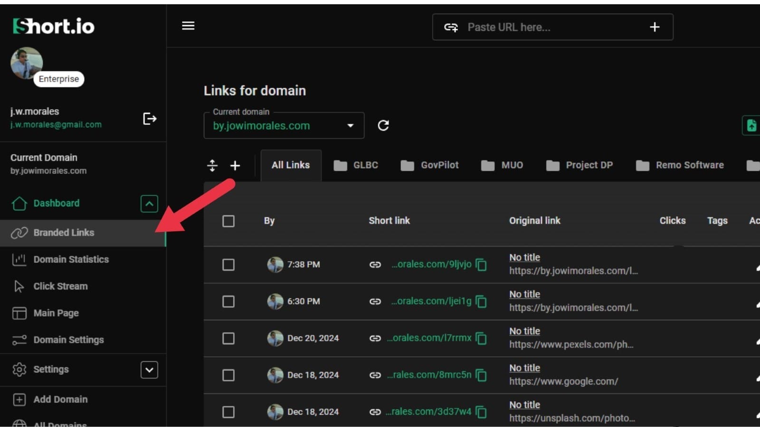Click the Tags column header
This screenshot has height=427, width=760.
717,221
